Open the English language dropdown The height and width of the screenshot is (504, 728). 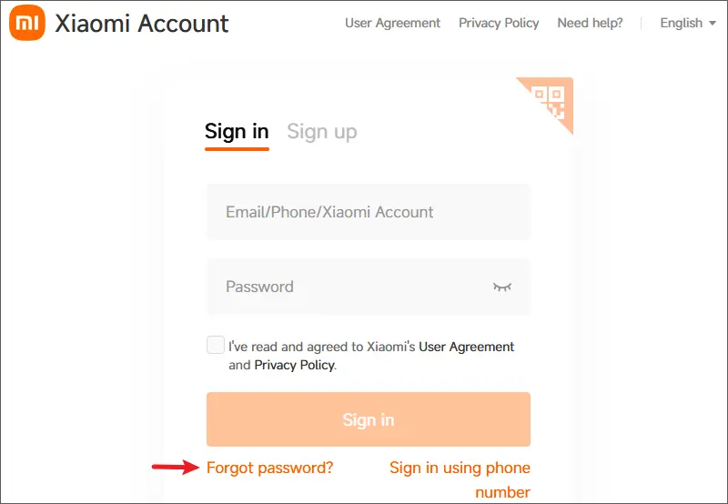[x=687, y=23]
